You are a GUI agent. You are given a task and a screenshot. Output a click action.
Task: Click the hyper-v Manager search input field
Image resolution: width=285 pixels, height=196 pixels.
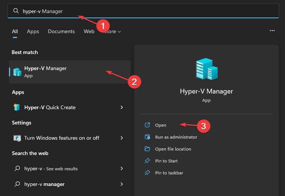pyautogui.click(x=143, y=11)
